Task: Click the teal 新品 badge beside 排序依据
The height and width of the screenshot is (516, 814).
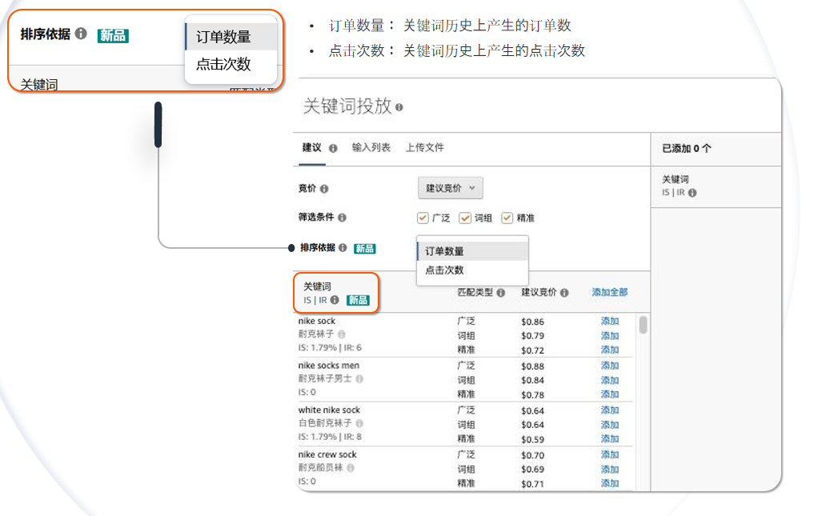Action: 364,249
